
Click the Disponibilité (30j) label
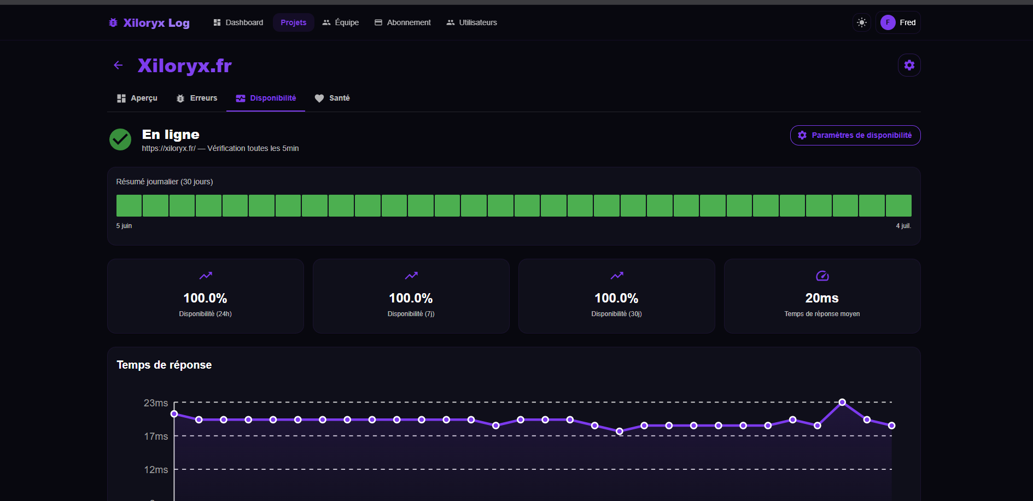pyautogui.click(x=617, y=314)
